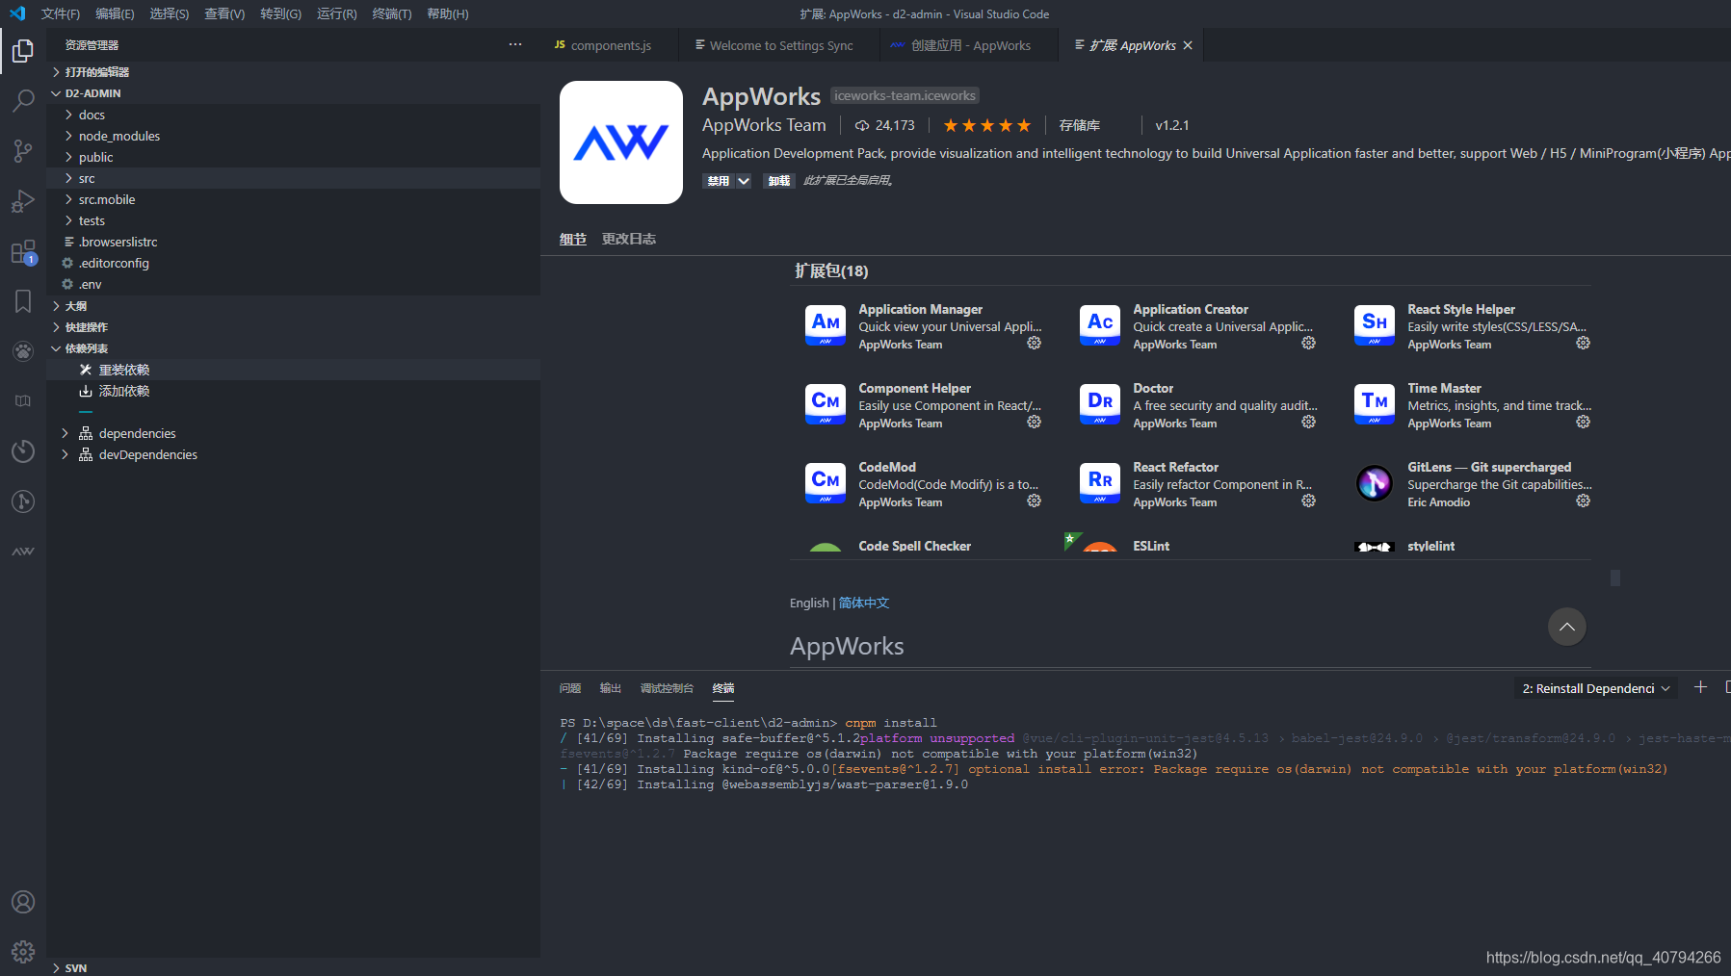Screen dimensions: 1731x976
Task: Switch to the 输出 output panel tab
Action: [611, 688]
